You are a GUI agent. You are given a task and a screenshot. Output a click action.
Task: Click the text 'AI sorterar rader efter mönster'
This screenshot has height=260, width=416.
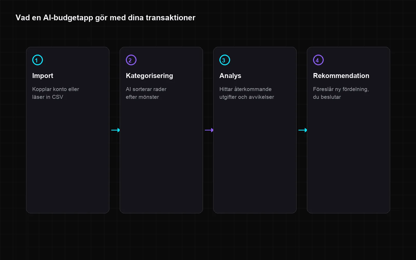pyautogui.click(x=146, y=93)
